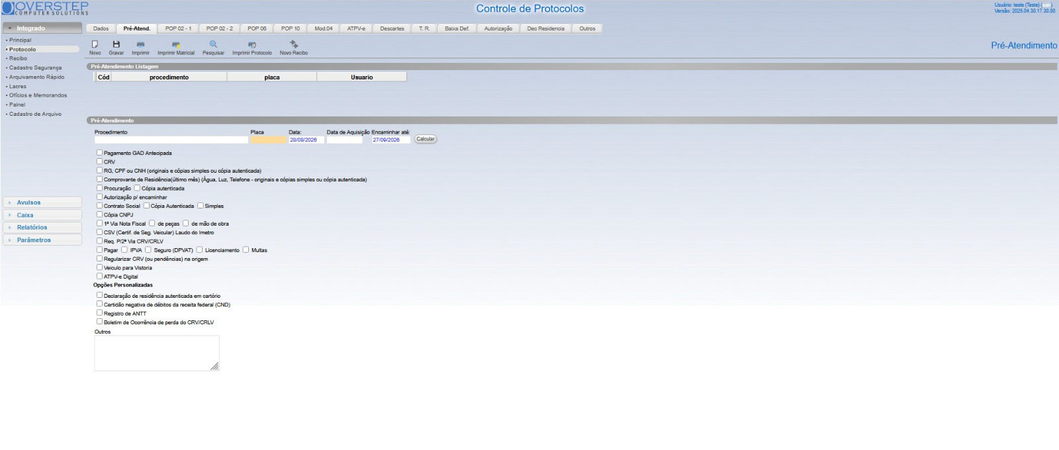Open search with the Pesquisar magnifier
This screenshot has height=450, width=1059.
pyautogui.click(x=213, y=44)
